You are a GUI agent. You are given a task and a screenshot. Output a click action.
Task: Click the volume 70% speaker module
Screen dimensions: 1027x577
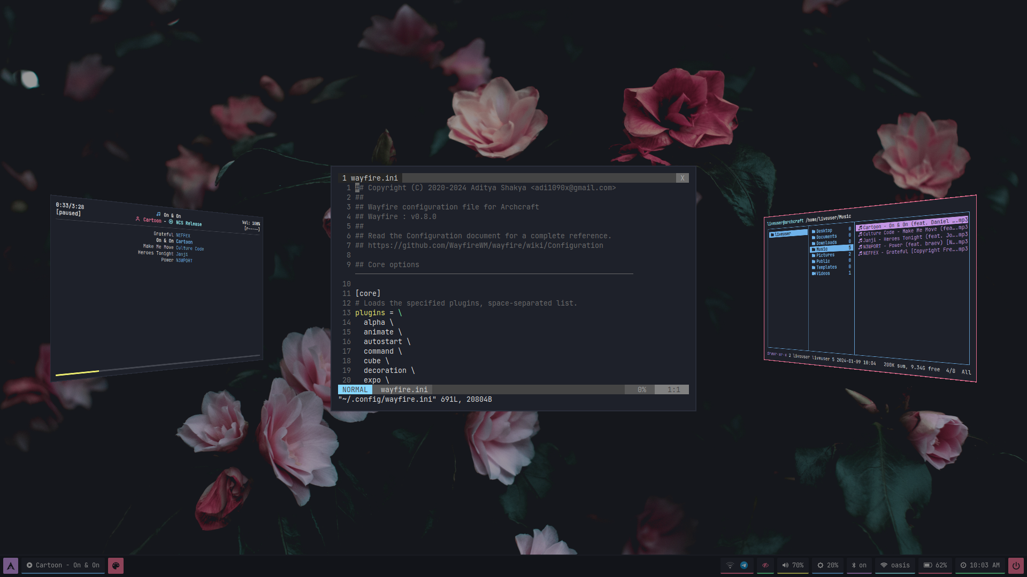(792, 565)
